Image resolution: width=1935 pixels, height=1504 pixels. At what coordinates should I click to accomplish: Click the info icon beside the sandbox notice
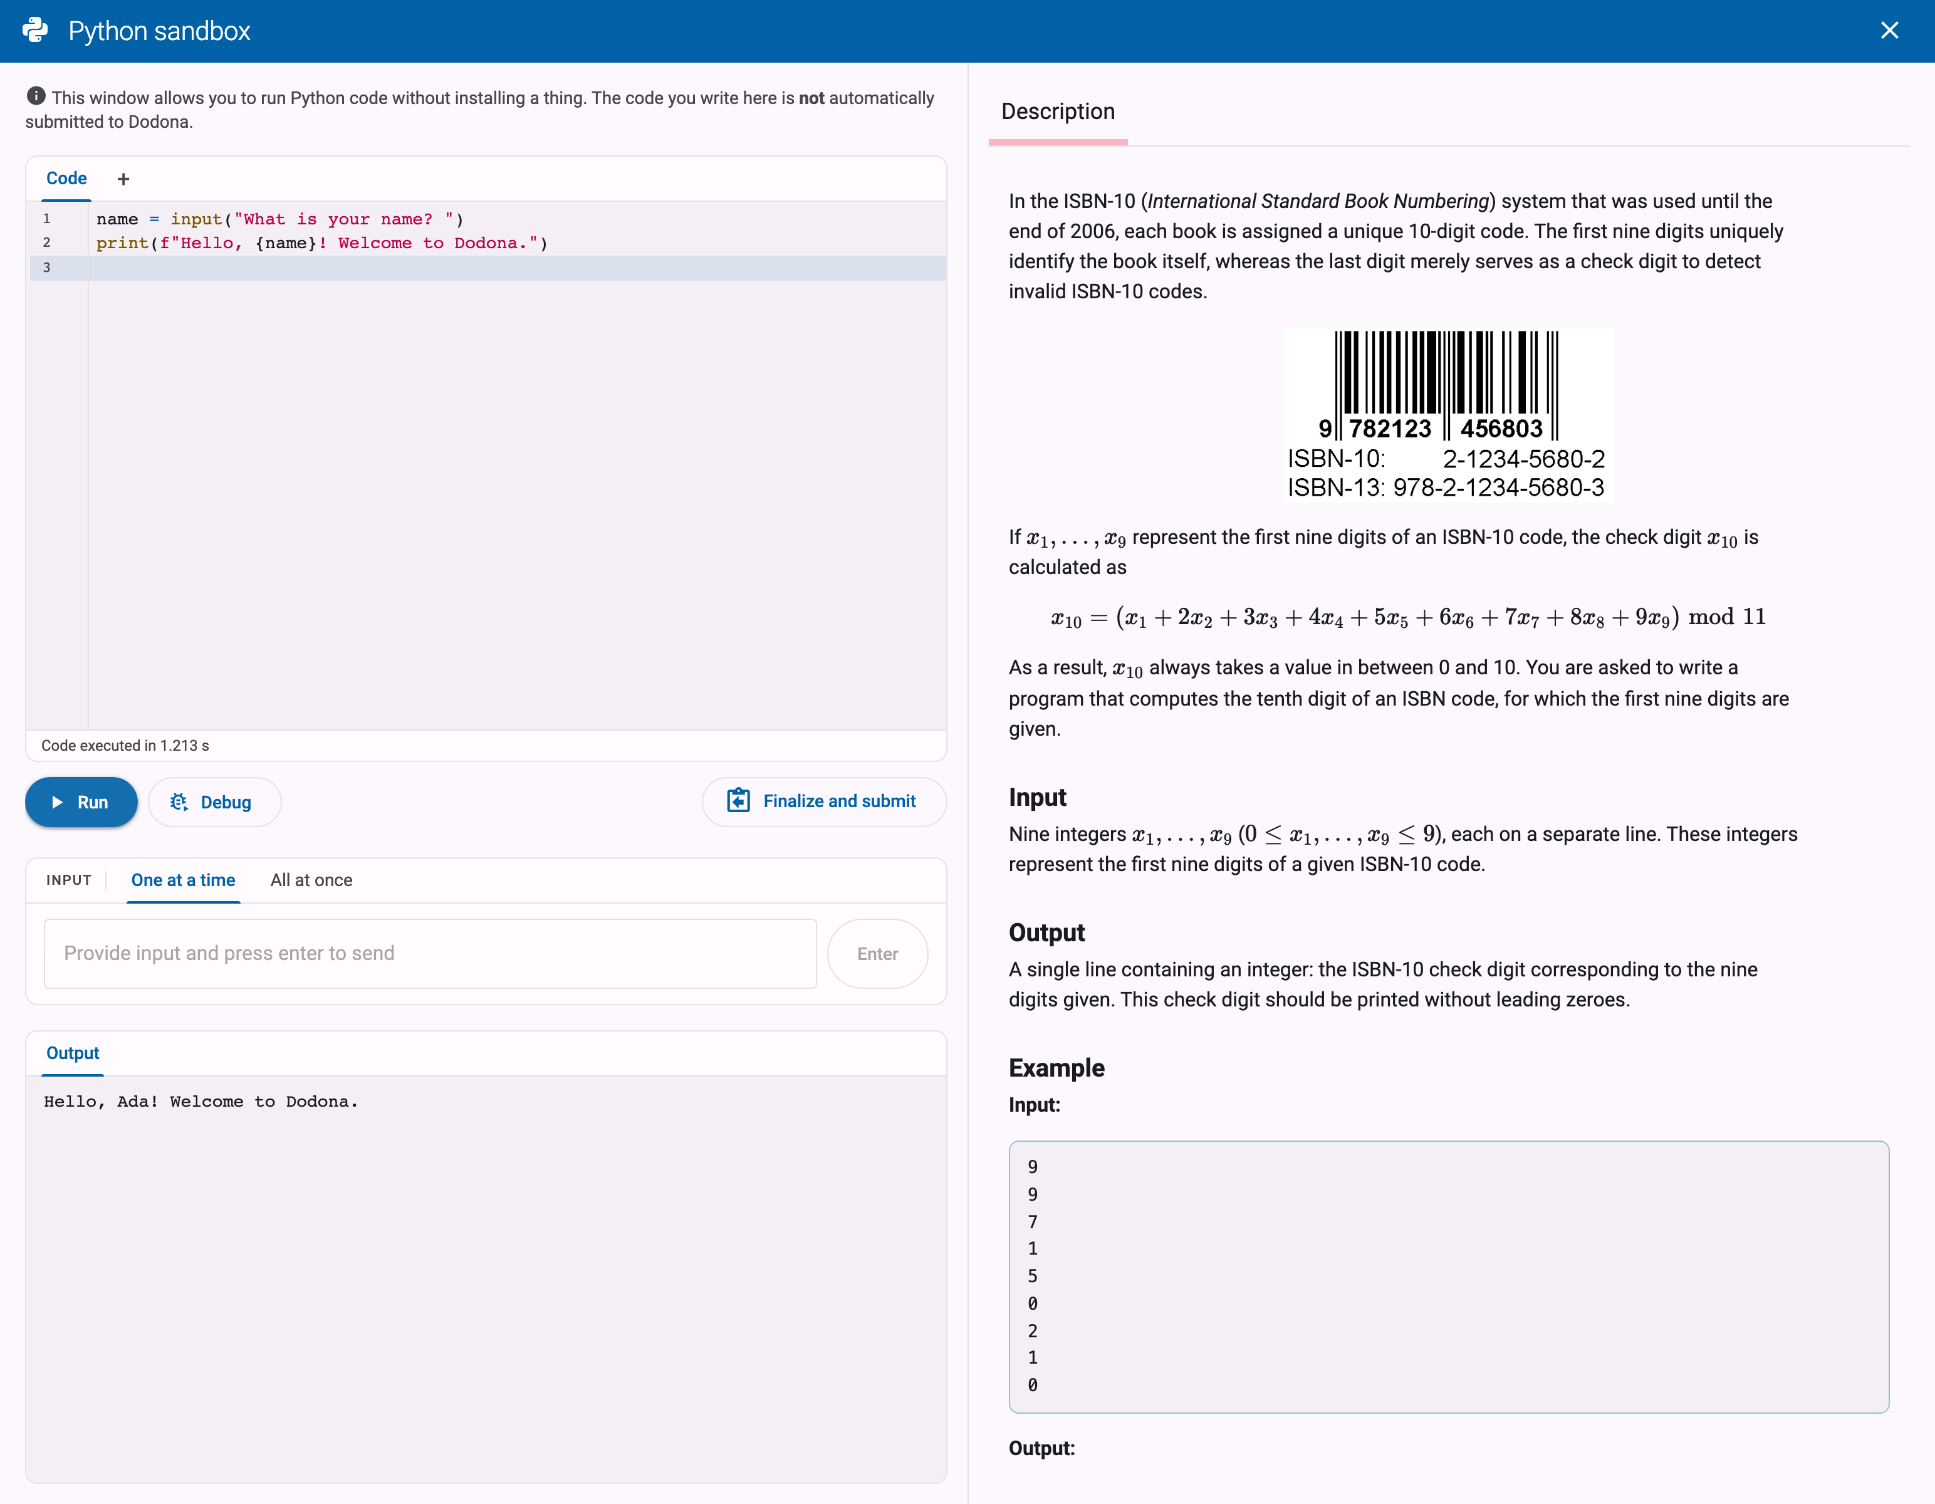tap(36, 96)
